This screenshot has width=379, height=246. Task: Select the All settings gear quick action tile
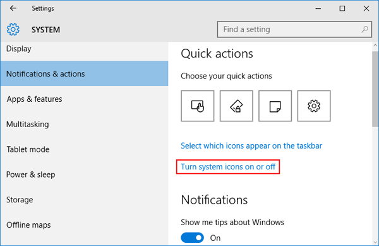point(314,106)
